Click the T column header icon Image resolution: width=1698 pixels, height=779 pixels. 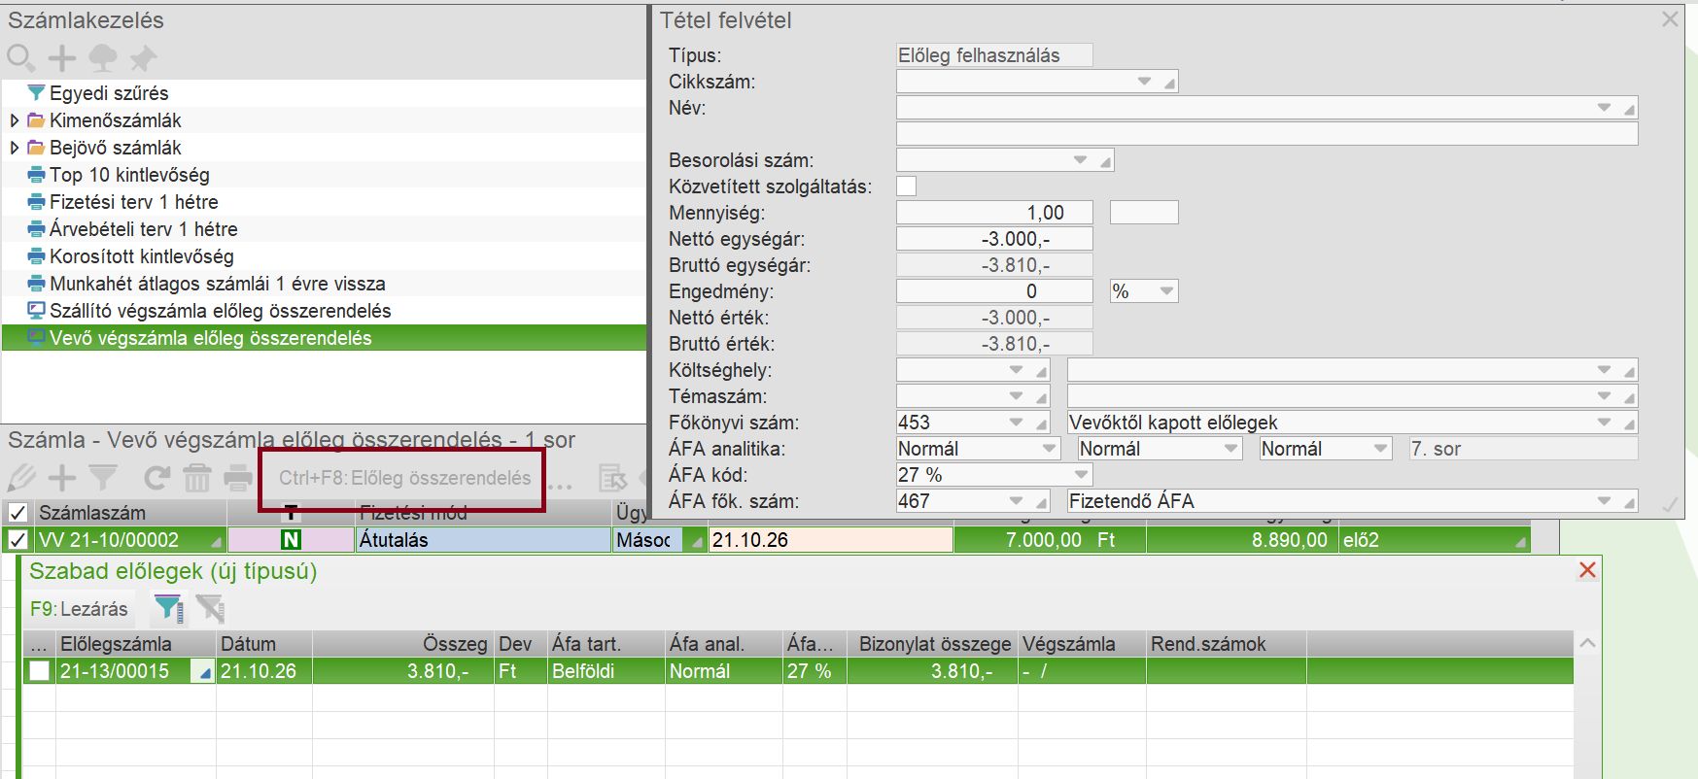click(291, 513)
